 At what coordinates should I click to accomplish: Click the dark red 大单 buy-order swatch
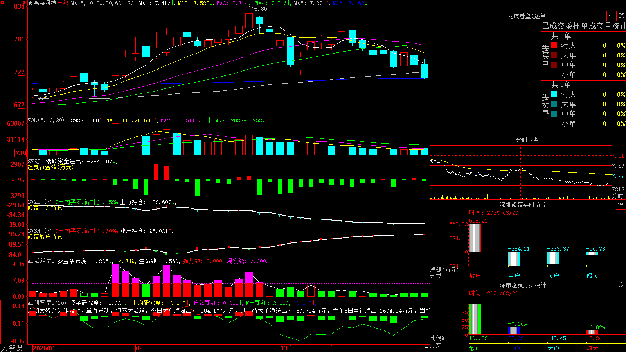pos(554,55)
